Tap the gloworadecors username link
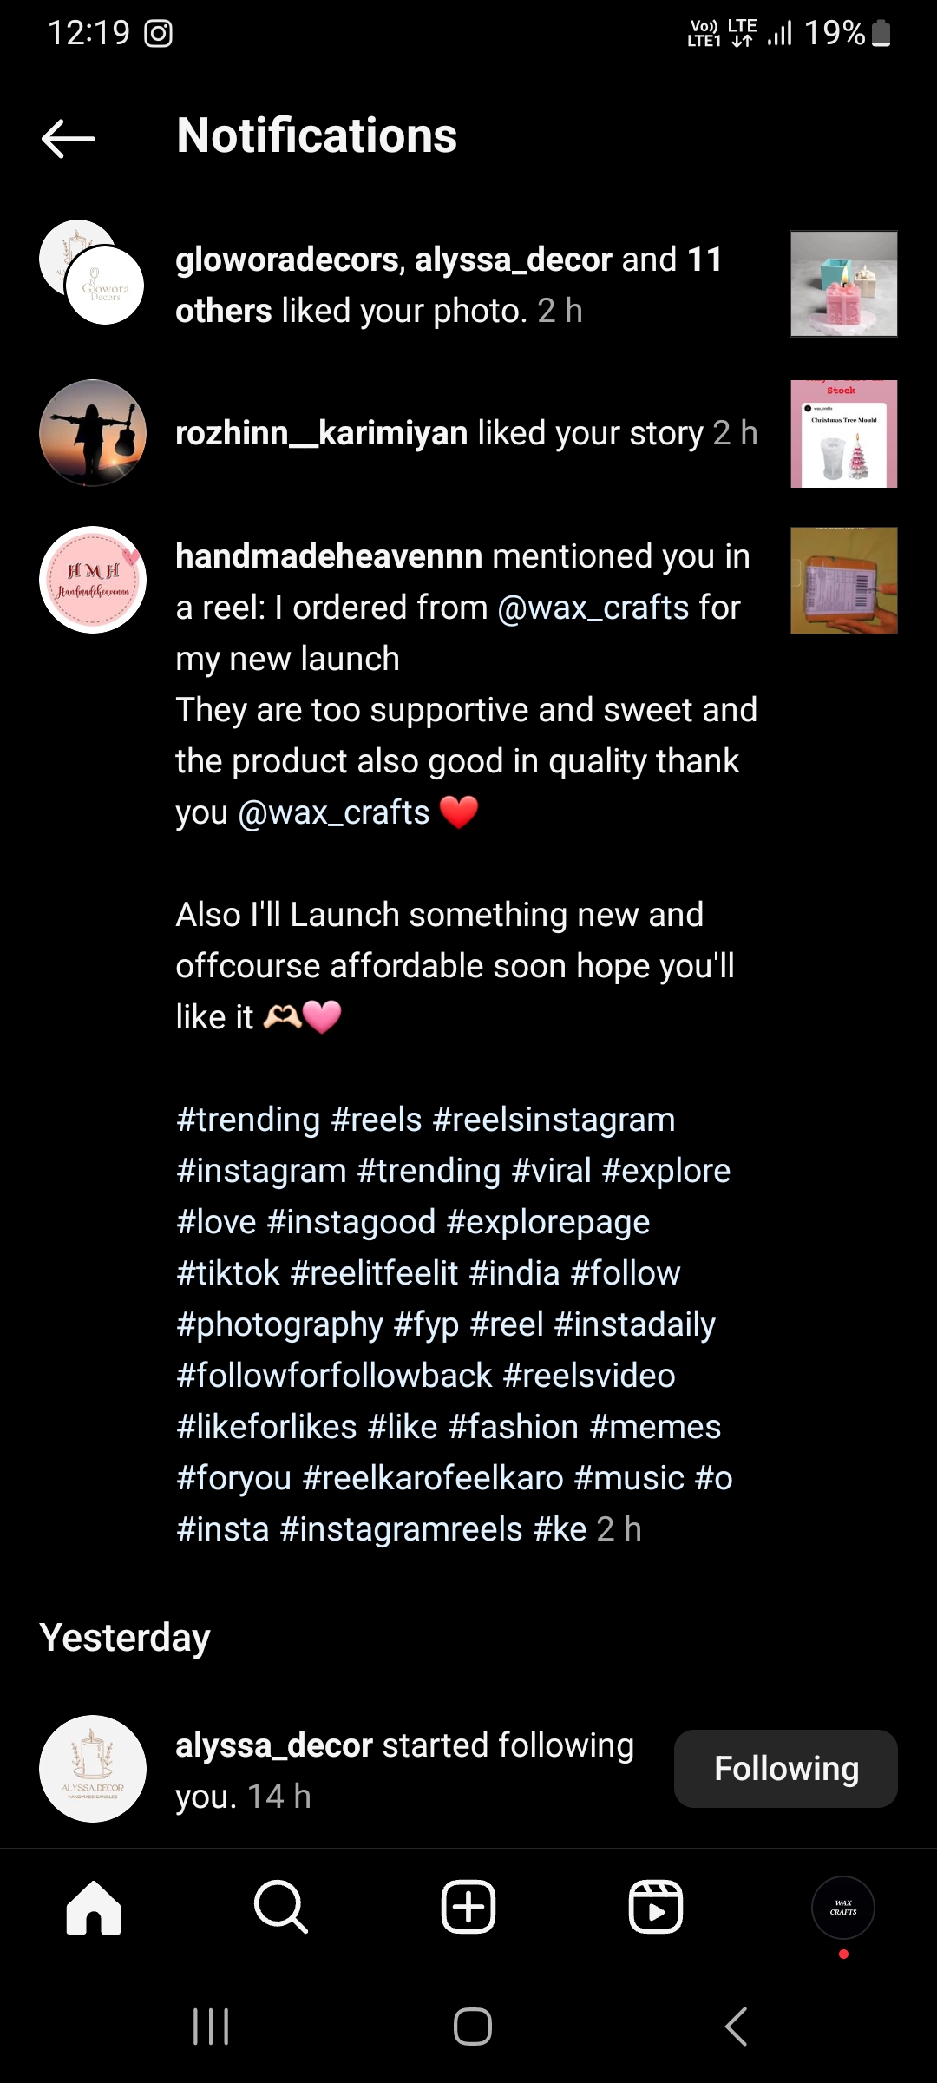The height and width of the screenshot is (2083, 937). (286, 260)
